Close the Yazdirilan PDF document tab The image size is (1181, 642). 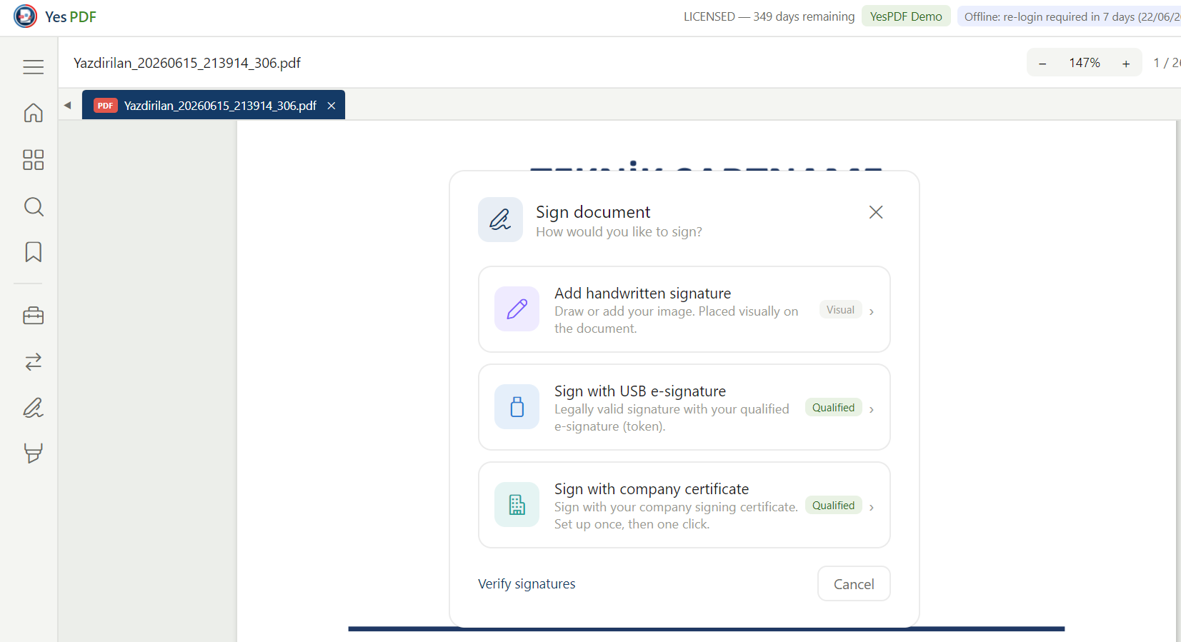click(332, 106)
